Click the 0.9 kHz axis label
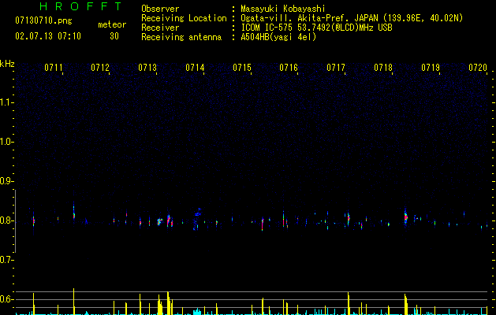This screenshot has width=496, height=315. click(6, 181)
